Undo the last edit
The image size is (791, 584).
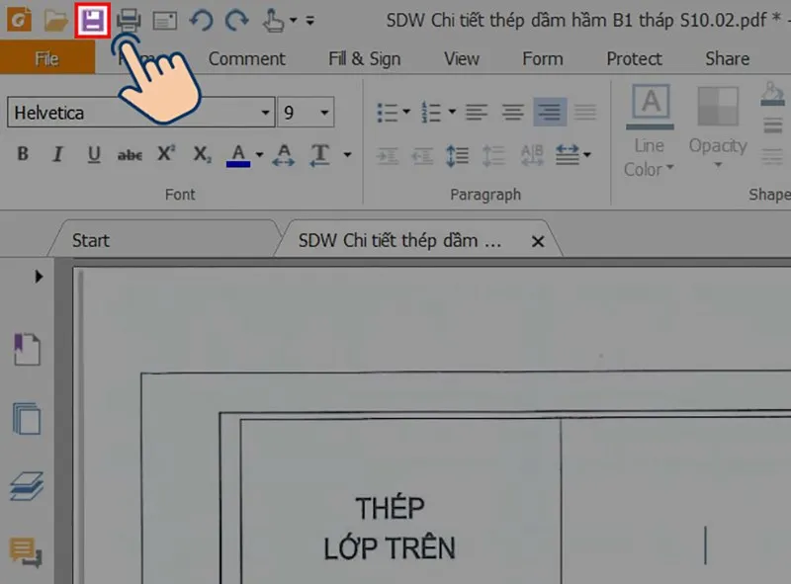coord(200,20)
